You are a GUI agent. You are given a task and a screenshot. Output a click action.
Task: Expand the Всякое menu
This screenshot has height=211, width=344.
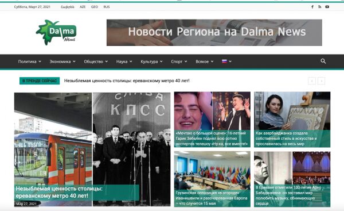click(205, 62)
